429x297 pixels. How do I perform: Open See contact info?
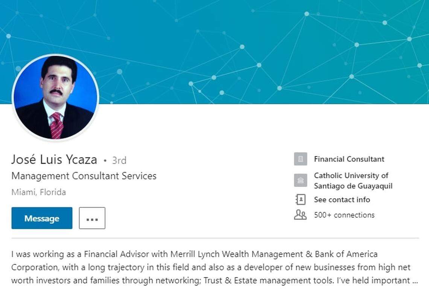point(342,200)
